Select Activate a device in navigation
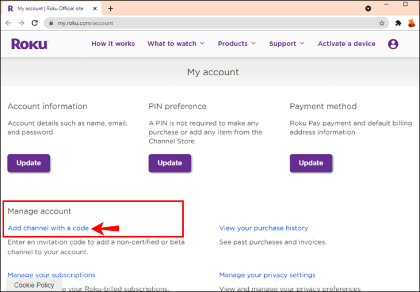The width and height of the screenshot is (420, 292). [346, 44]
